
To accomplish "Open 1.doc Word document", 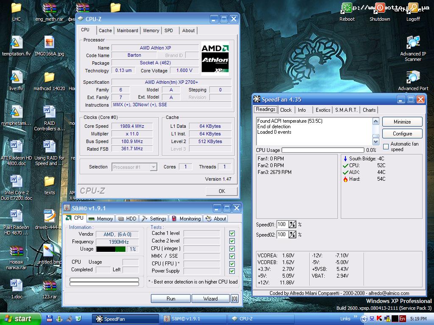I will pyautogui.click(x=16, y=289).
